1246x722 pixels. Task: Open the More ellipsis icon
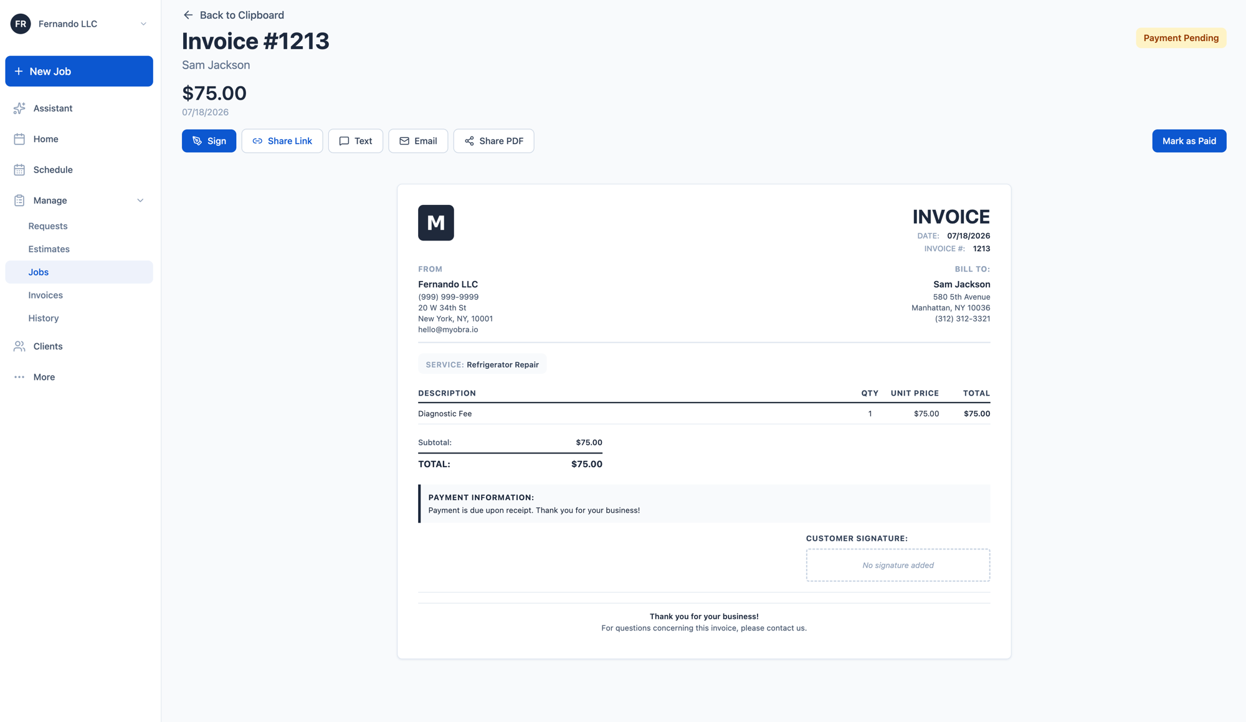point(19,377)
